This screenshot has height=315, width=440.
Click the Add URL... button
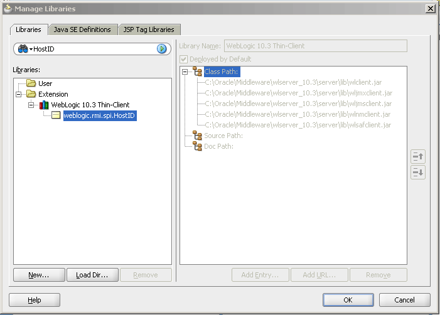pos(319,275)
